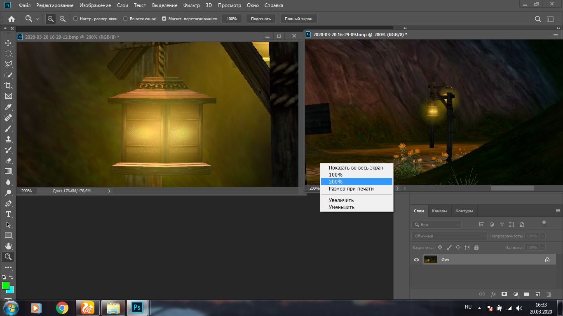The height and width of the screenshot is (316, 563).
Task: Click the 100% button in options bar
Action: [x=232, y=19]
